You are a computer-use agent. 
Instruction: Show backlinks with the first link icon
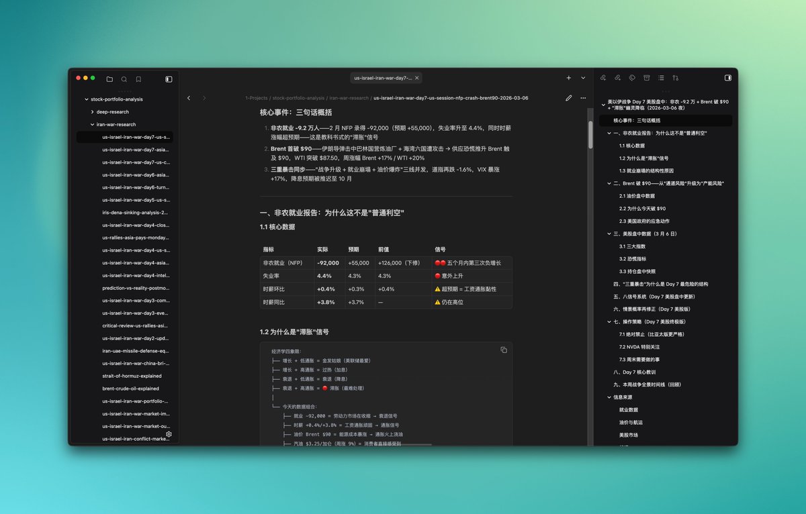[603, 78]
